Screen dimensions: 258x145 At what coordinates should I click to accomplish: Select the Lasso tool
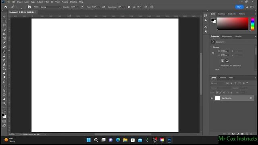tap(4, 25)
